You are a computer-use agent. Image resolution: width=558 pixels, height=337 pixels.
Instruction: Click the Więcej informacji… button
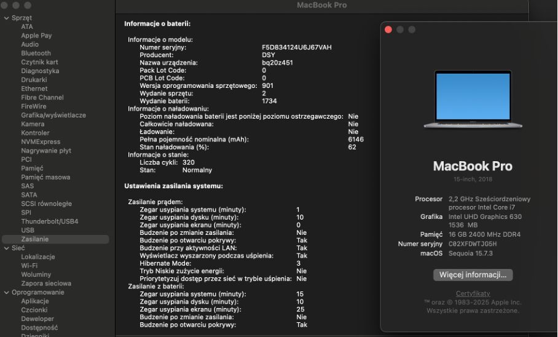[x=473, y=275]
